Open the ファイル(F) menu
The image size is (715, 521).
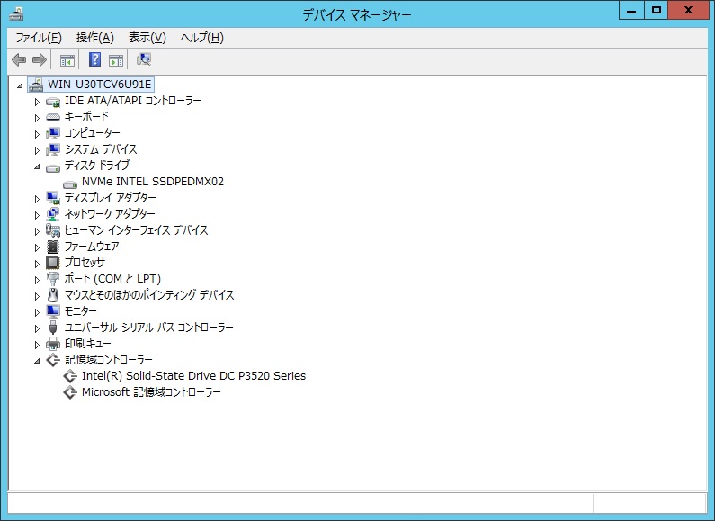click(38, 38)
